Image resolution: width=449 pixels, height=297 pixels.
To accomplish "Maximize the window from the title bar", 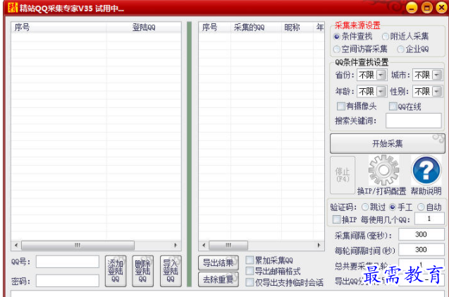I will [426, 8].
